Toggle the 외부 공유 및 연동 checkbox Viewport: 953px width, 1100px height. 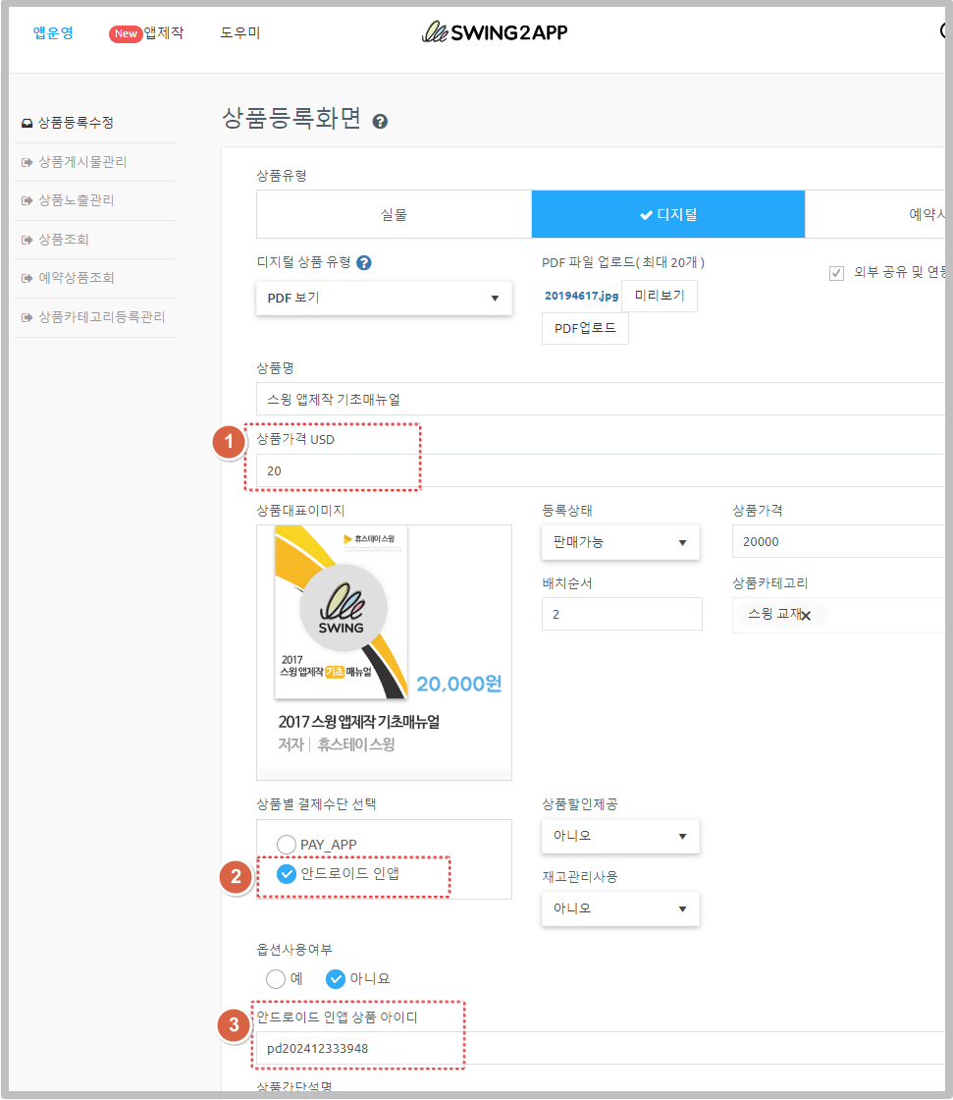click(x=837, y=273)
